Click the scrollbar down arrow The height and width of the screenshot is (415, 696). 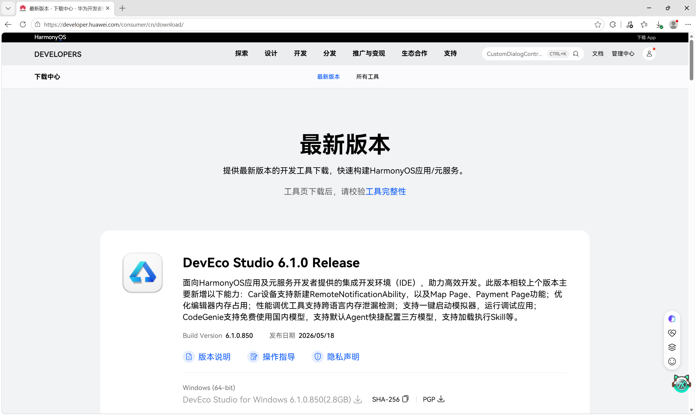pyautogui.click(x=691, y=410)
